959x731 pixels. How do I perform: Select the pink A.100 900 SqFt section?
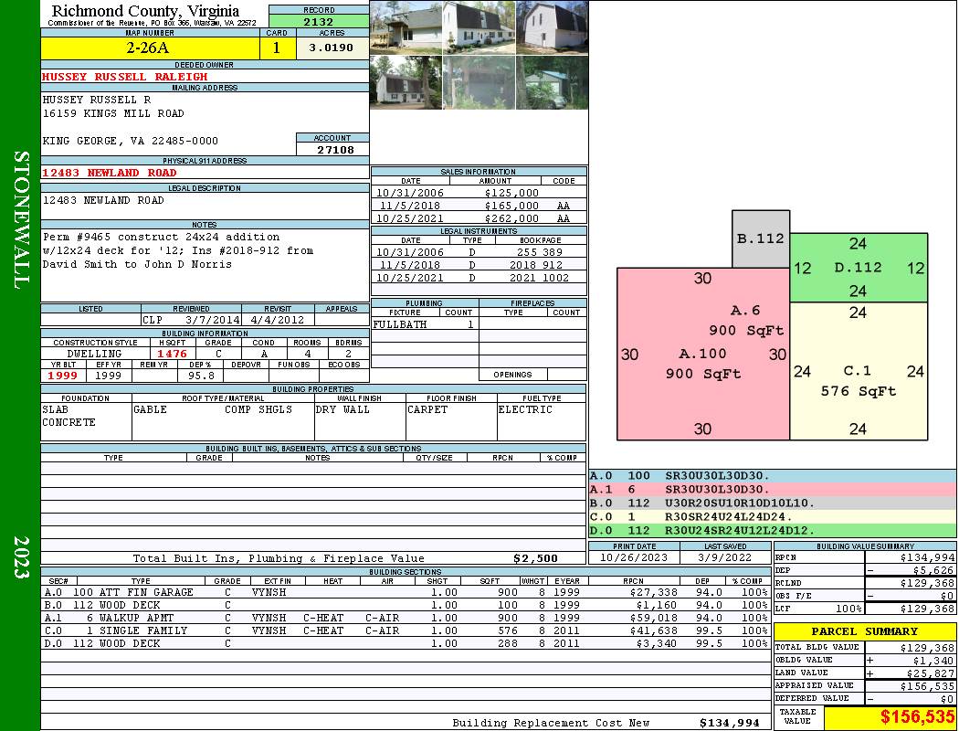click(x=703, y=364)
